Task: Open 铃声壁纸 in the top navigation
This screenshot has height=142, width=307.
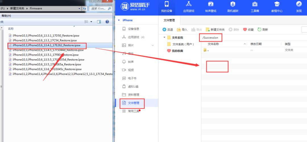Action: [211, 7]
